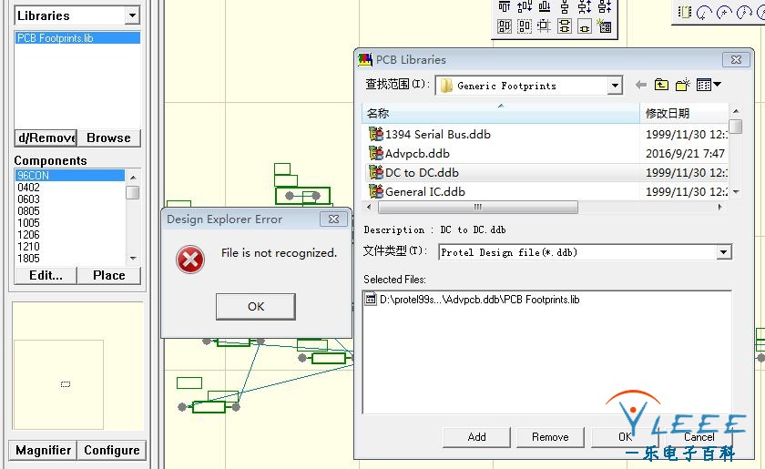Click the Components list scroll down arrow

pyautogui.click(x=133, y=258)
